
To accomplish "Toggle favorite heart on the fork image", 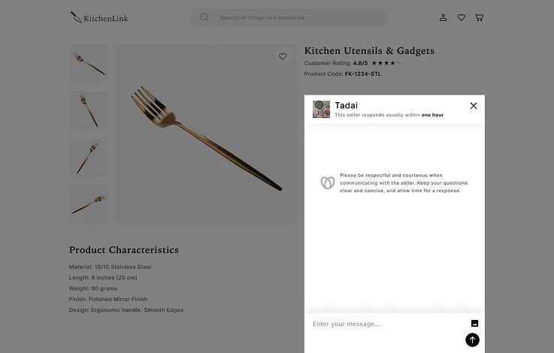I will point(283,56).
